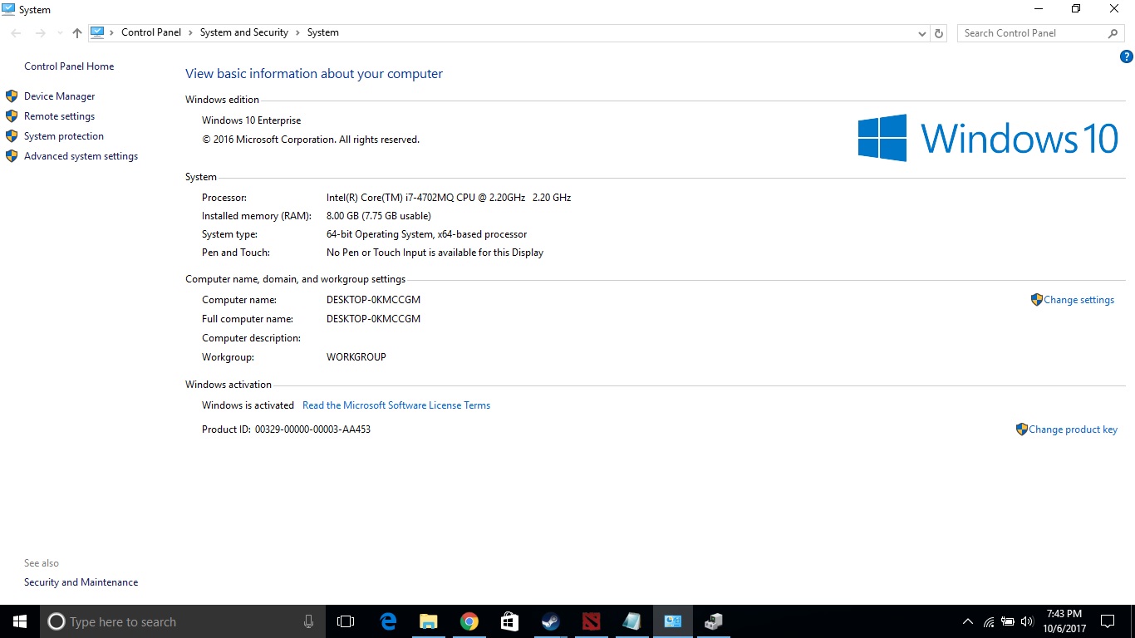Click the shield icon beside Remote settings
This screenshot has height=638, width=1135.
12,116
